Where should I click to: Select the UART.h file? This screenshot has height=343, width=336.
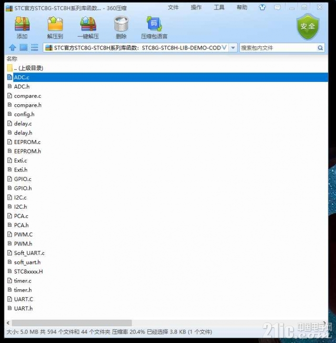click(x=166, y=308)
